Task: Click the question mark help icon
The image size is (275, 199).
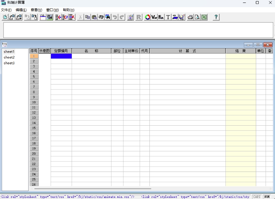Action: coord(216,17)
